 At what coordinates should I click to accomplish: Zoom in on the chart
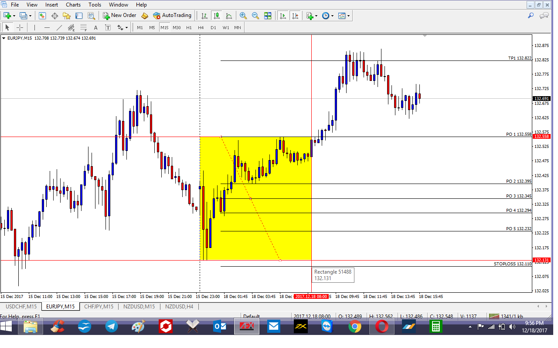coord(243,16)
